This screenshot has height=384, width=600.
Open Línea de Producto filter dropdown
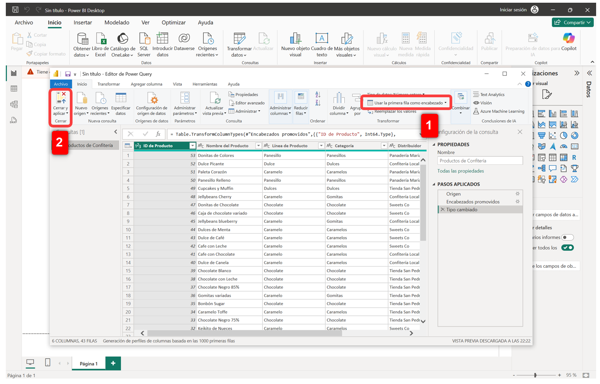click(321, 146)
